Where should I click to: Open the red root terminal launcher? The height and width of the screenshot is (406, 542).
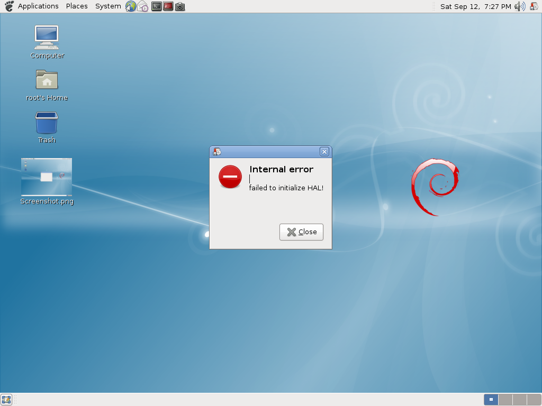[x=168, y=6]
